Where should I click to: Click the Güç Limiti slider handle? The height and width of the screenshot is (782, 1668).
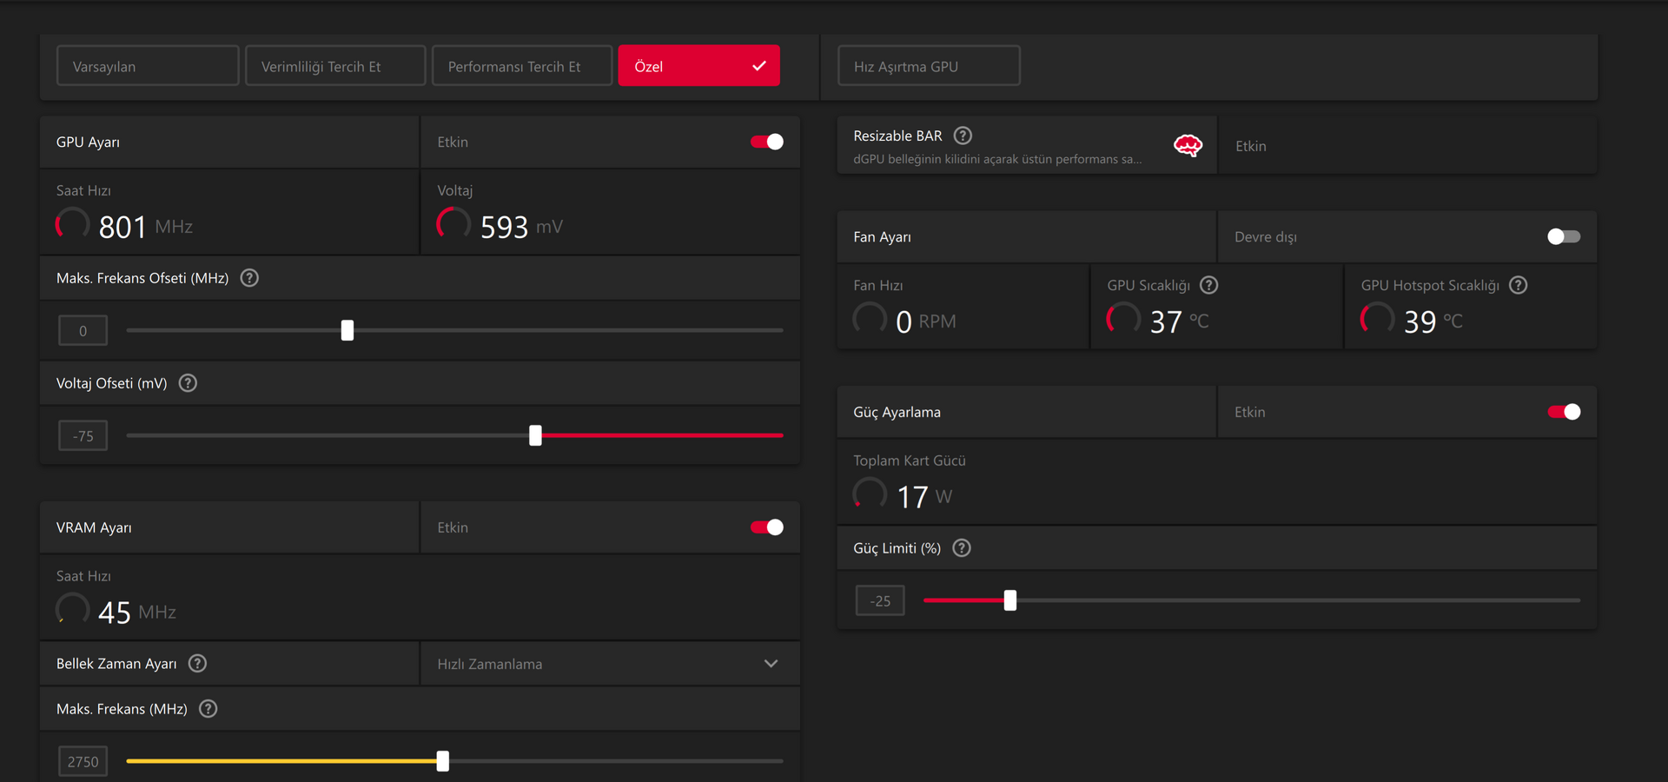click(x=1009, y=600)
